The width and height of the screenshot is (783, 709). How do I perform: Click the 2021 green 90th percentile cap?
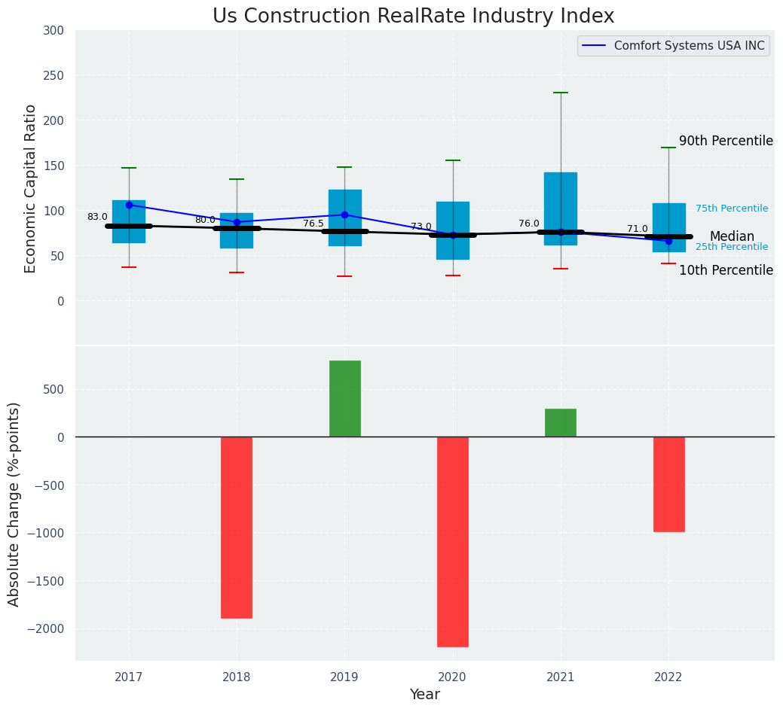coord(561,93)
